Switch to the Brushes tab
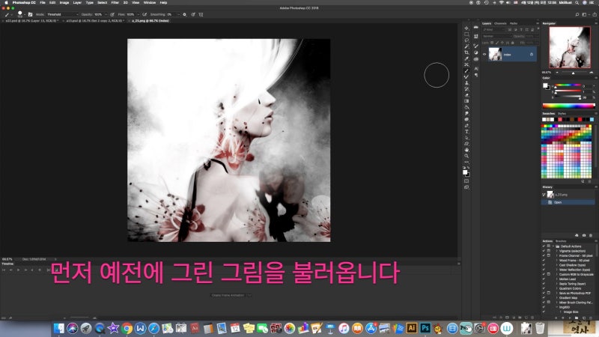This screenshot has width=599, height=337. pos(560,241)
